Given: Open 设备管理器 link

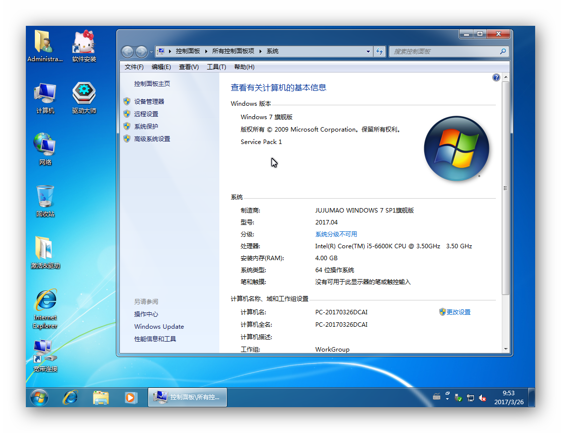Looking at the screenshot, I should click(x=149, y=101).
